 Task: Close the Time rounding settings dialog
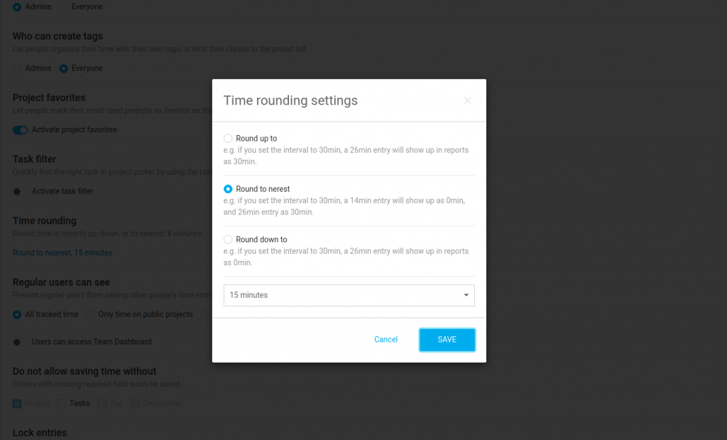point(467,101)
